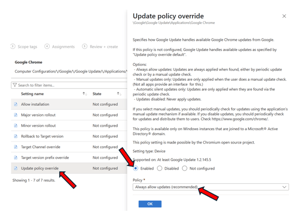The width and height of the screenshot is (307, 211).
Task: Click the Supported on Google Update 1.2.145.5 text
Action: 172,160
